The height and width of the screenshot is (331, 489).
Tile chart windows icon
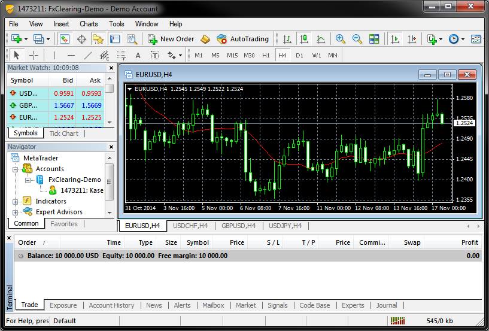(x=374, y=39)
